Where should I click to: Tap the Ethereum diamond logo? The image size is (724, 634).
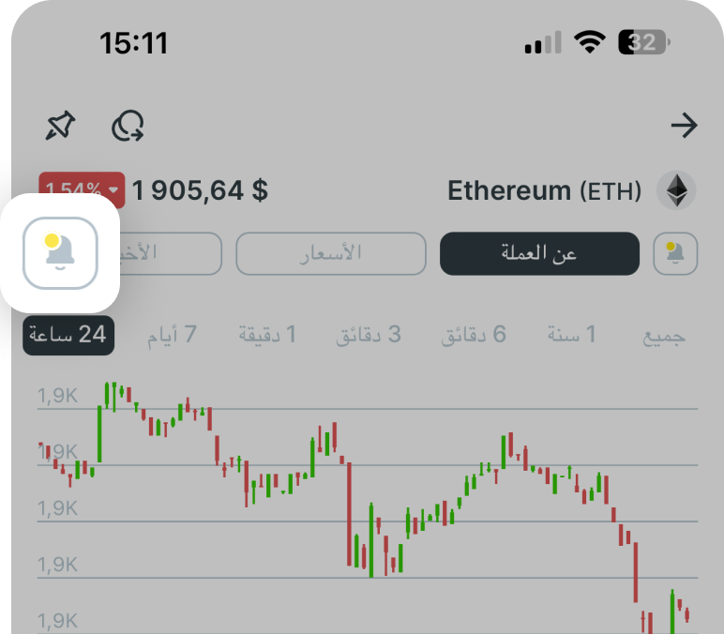pos(675,191)
